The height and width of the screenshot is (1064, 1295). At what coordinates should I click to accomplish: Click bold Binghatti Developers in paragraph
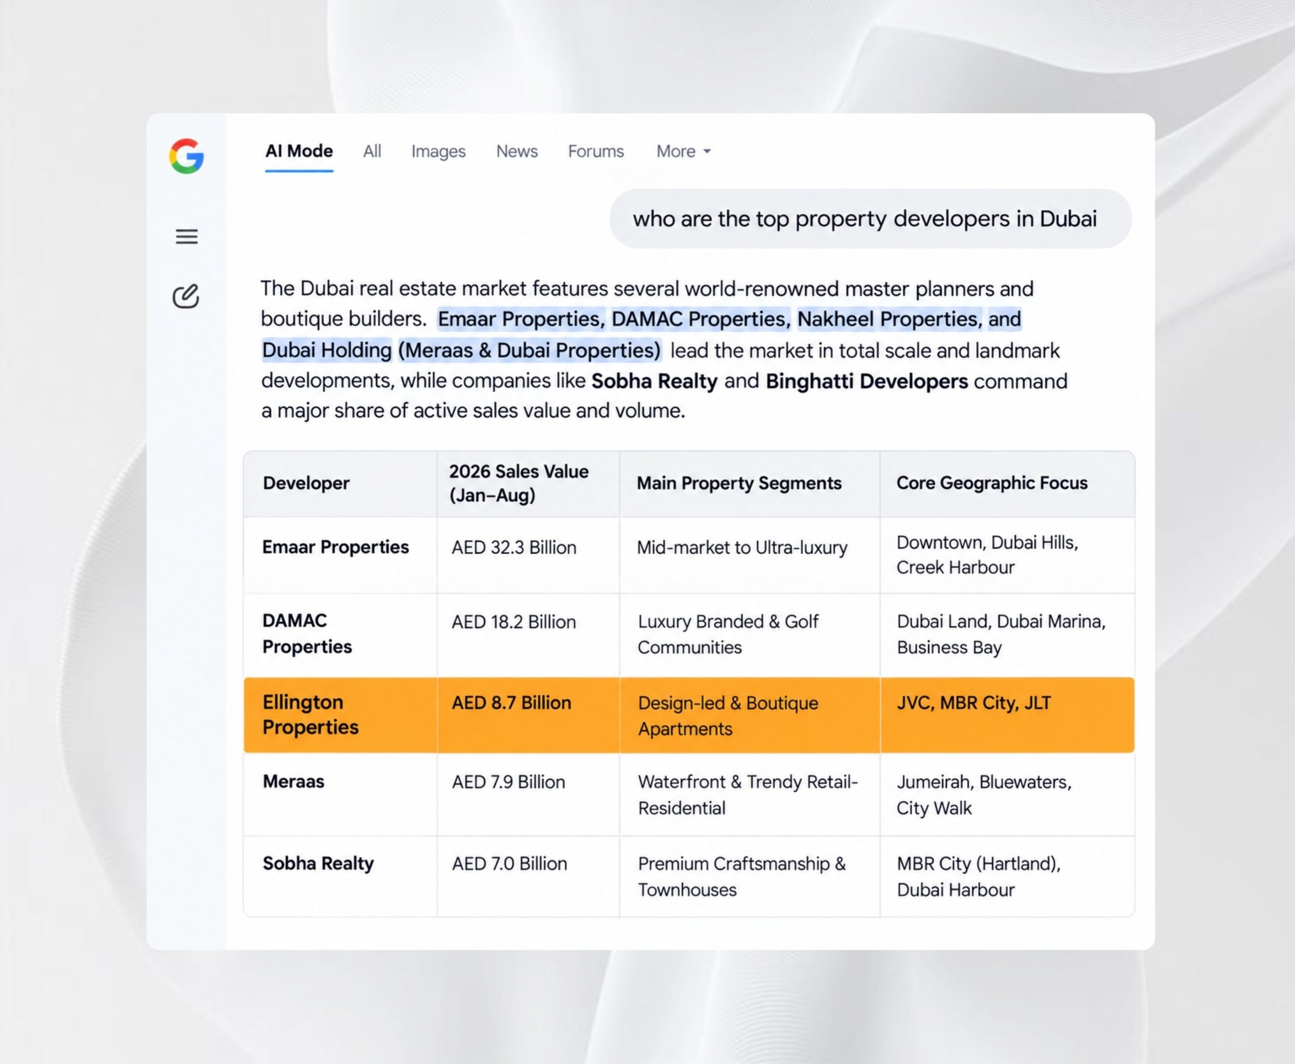click(x=867, y=381)
